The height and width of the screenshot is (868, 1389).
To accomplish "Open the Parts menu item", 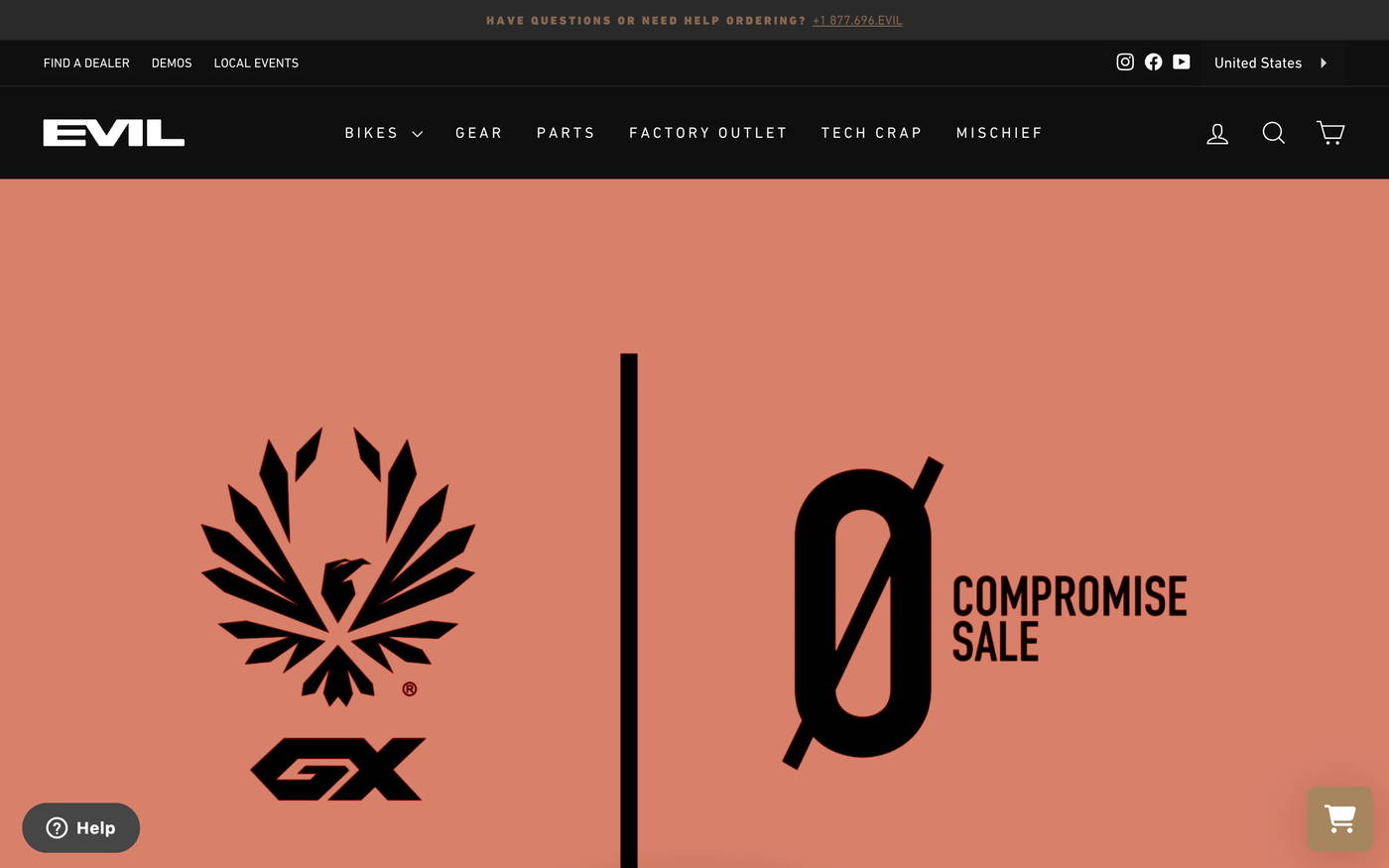I will tap(566, 133).
